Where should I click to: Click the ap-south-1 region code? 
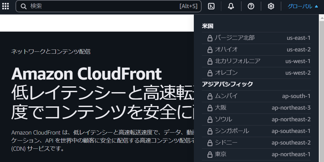click(296, 96)
